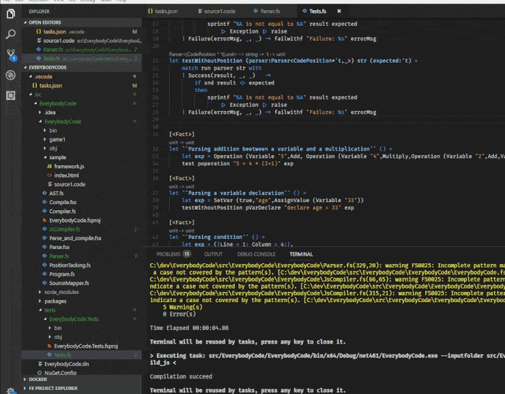Open index.html file
505x394 pixels.
tap(66, 175)
